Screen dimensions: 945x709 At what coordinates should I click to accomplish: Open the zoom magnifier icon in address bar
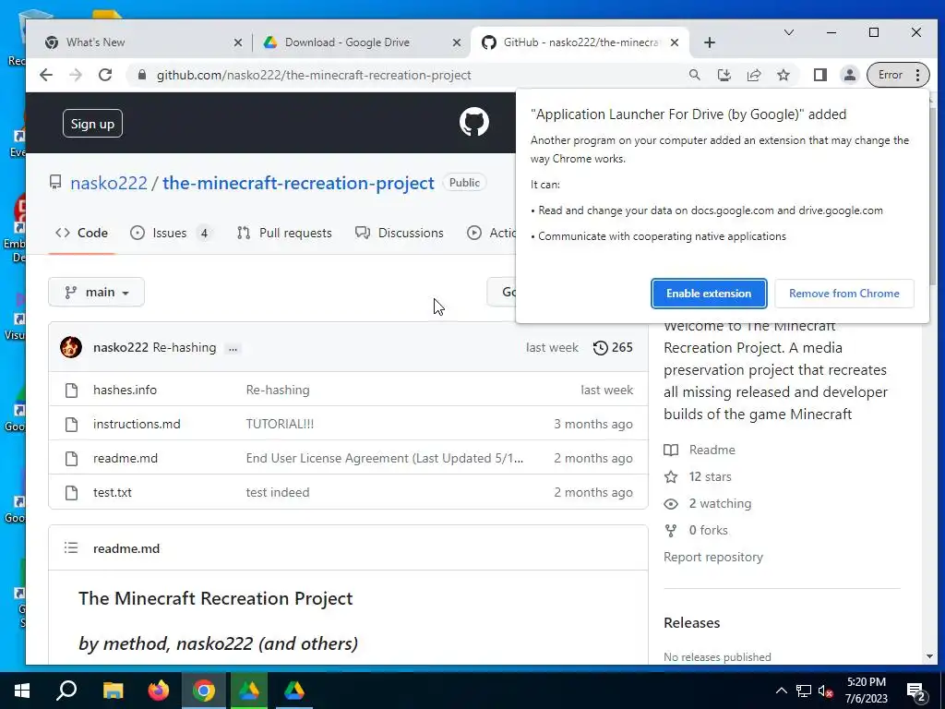click(x=694, y=75)
